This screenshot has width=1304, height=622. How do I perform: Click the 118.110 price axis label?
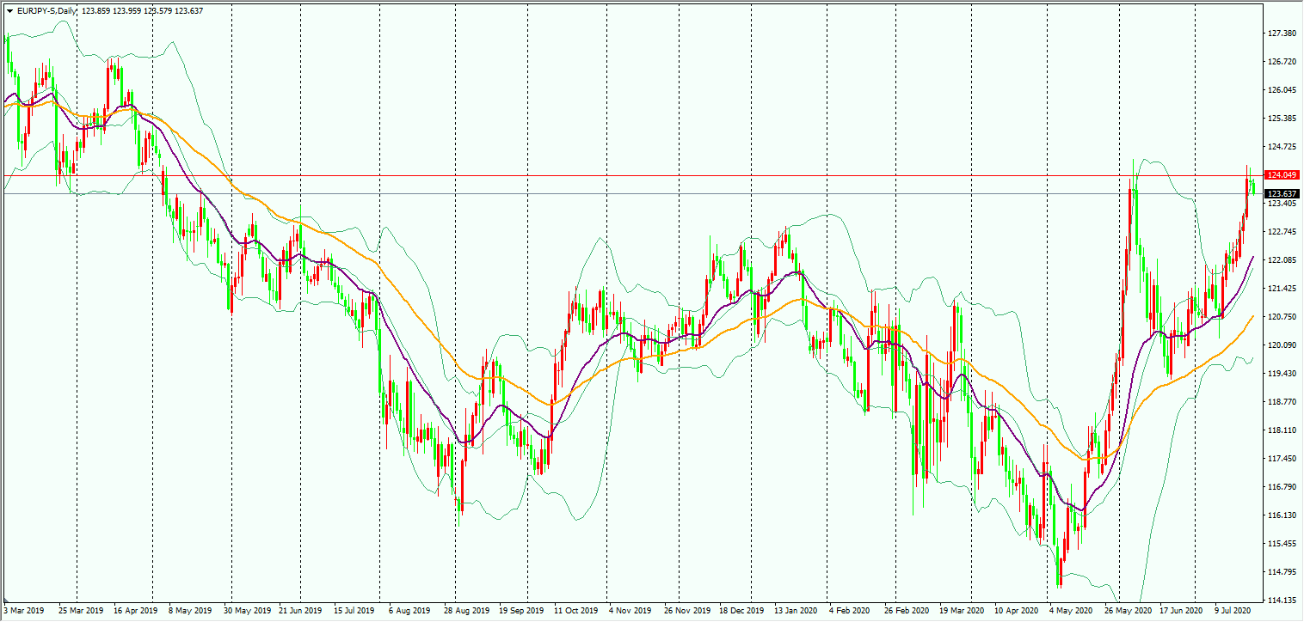pyautogui.click(x=1282, y=430)
